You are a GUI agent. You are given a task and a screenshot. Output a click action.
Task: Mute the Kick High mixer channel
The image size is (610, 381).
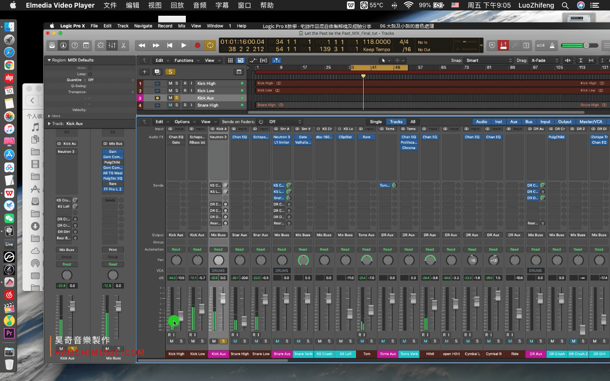tap(172, 341)
